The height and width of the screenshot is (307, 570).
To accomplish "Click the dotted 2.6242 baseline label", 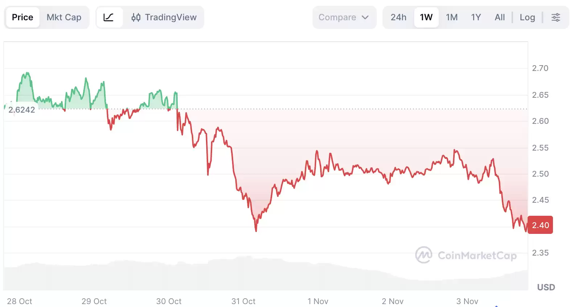I will (22, 110).
